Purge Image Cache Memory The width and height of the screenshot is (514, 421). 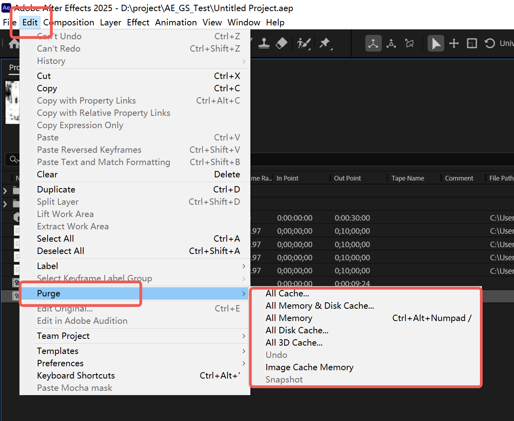click(x=365, y=367)
